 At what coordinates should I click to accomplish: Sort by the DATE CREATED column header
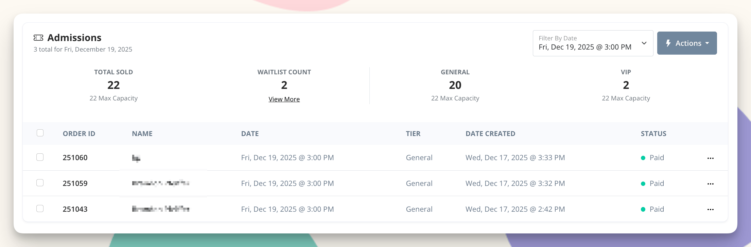coord(490,134)
